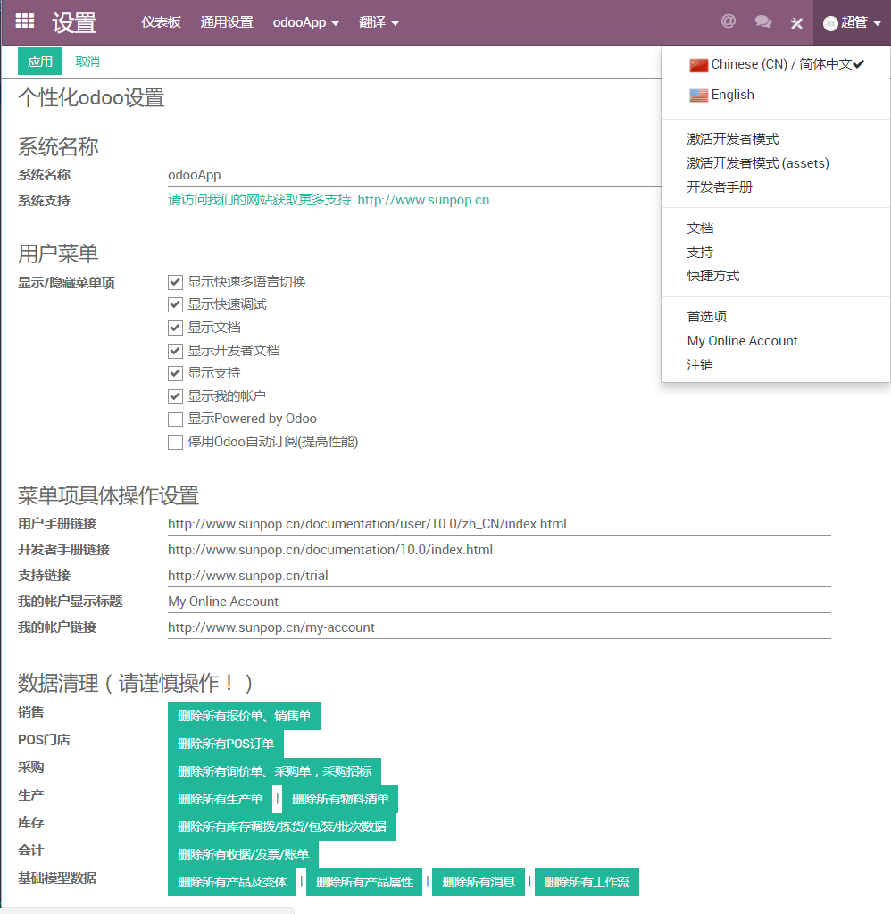891x914 pixels.
Task: Select the Chinese flag language option
Action: pyautogui.click(x=698, y=65)
